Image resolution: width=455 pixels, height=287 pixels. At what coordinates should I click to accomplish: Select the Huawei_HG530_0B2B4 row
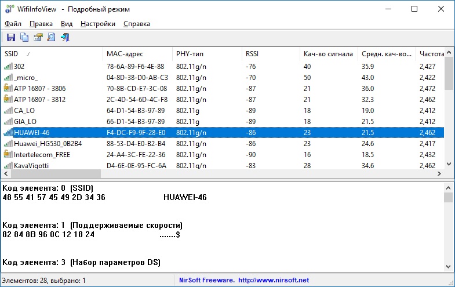[223, 144]
